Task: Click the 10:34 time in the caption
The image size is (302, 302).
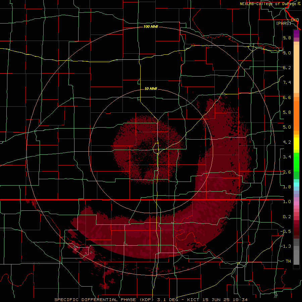Action: tap(240, 300)
